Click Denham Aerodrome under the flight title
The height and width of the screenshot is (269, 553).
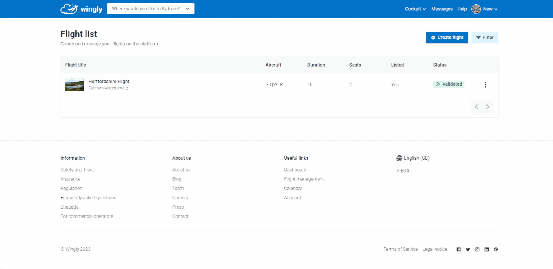[x=106, y=88]
